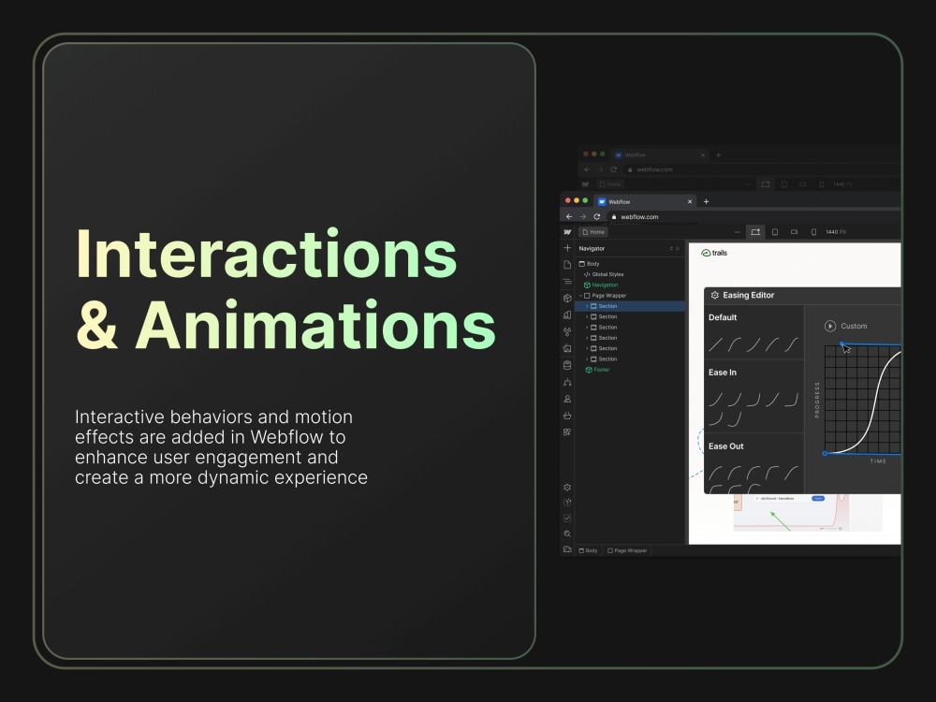Select the linear preset under Default

tap(716, 344)
